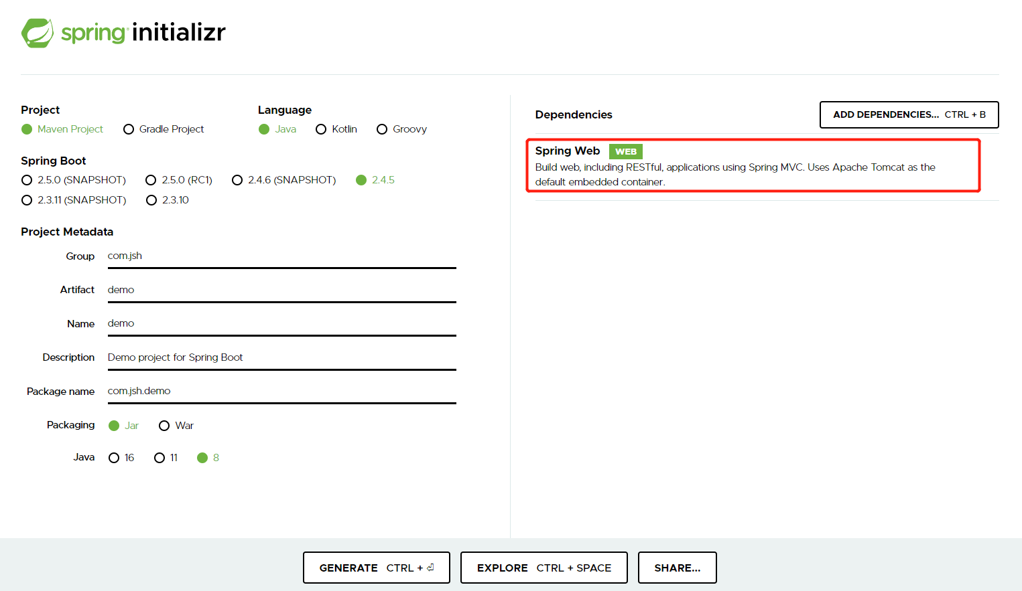Screen dimensions: 1022x591
Task: Select Spring Boot 2.5.0 (SNAPSHOT)
Action: (x=74, y=180)
